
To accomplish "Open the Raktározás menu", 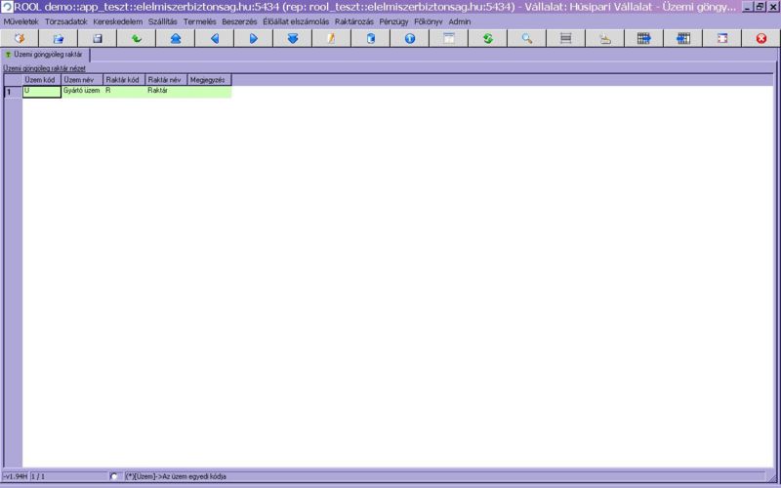I will point(353,21).
